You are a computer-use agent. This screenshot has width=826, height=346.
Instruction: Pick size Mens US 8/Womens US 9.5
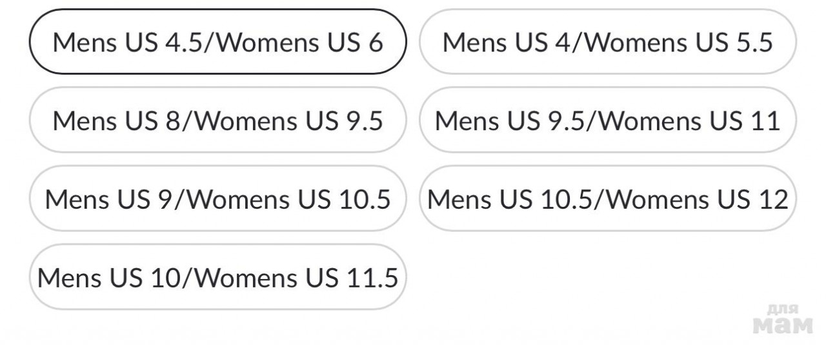click(218, 120)
